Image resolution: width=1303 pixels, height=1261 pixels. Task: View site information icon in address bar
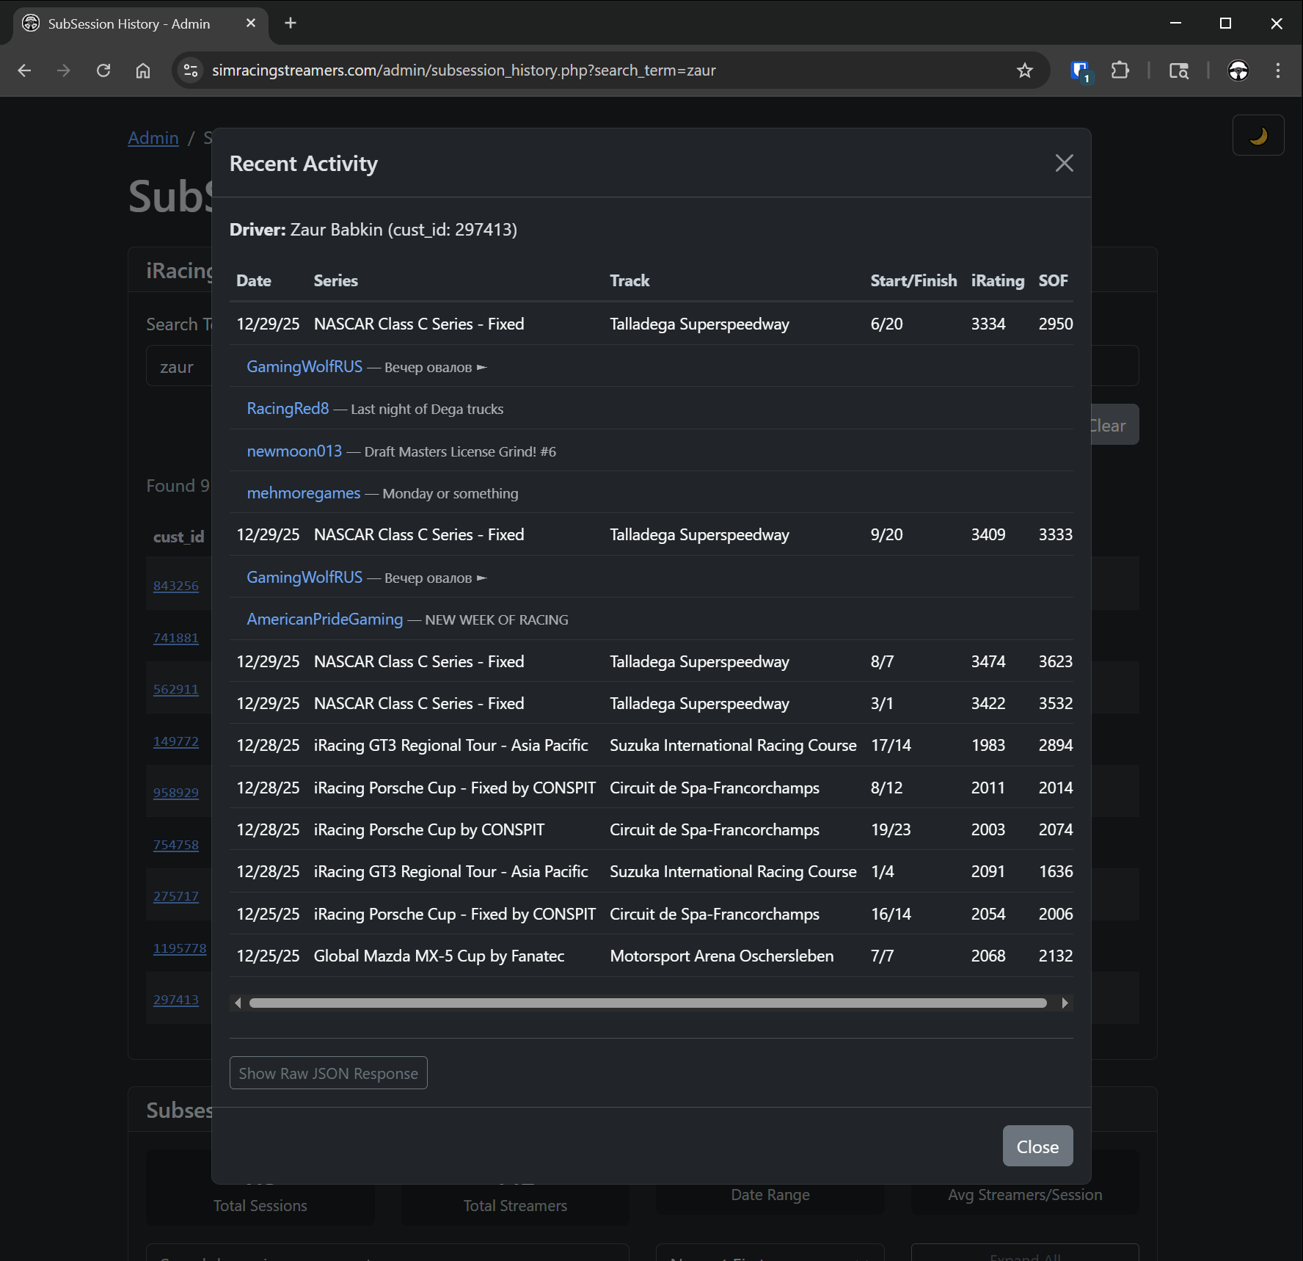(191, 70)
